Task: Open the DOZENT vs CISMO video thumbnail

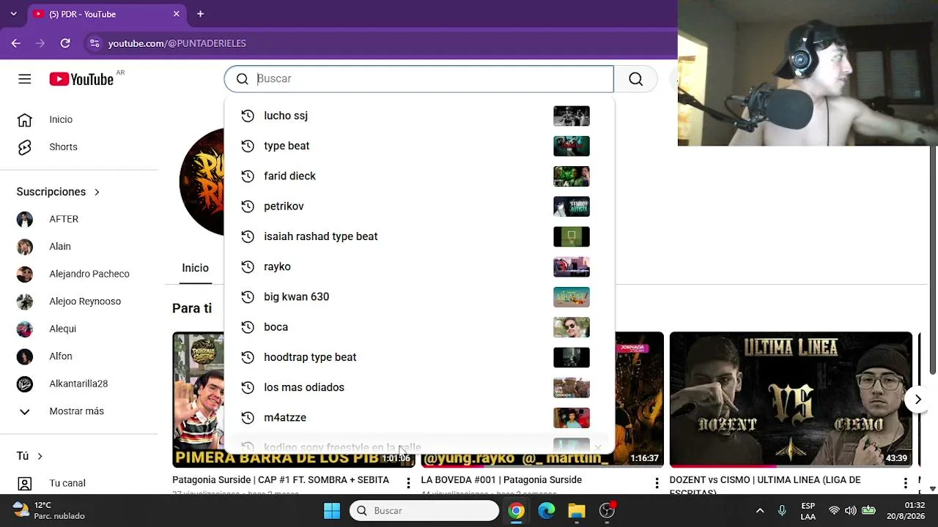Action: point(791,400)
